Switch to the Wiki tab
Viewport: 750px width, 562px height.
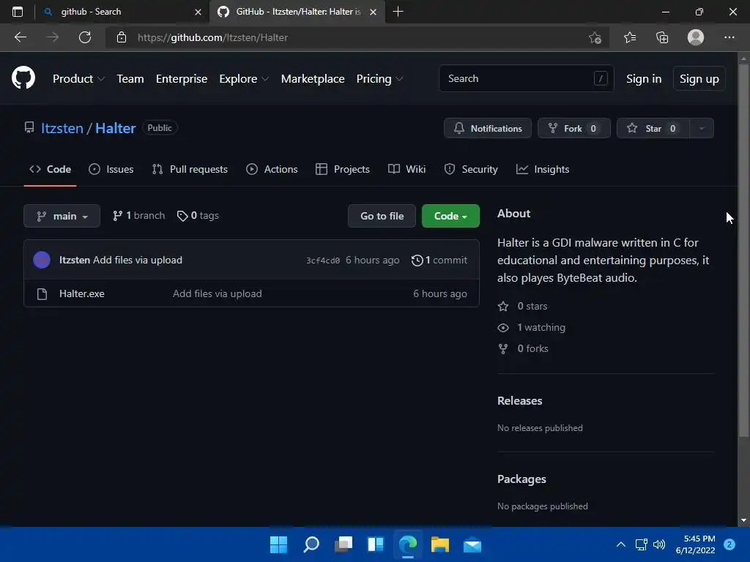(x=406, y=169)
